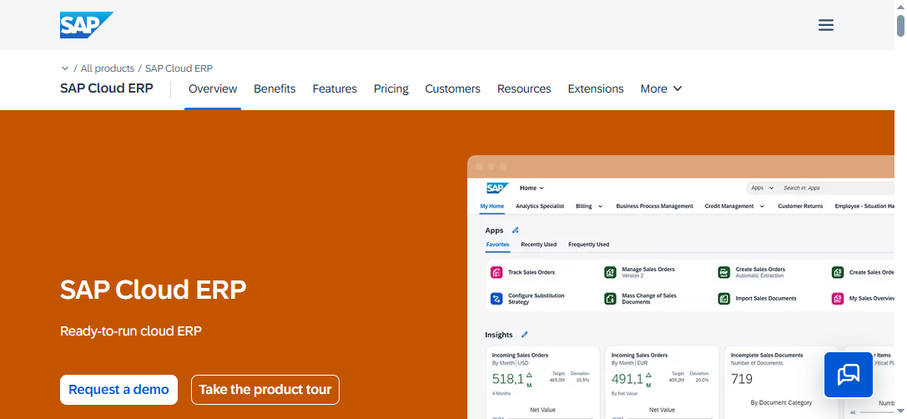907x419 pixels.
Task: Open the Apps dropdown in screenshot search
Action: point(762,188)
